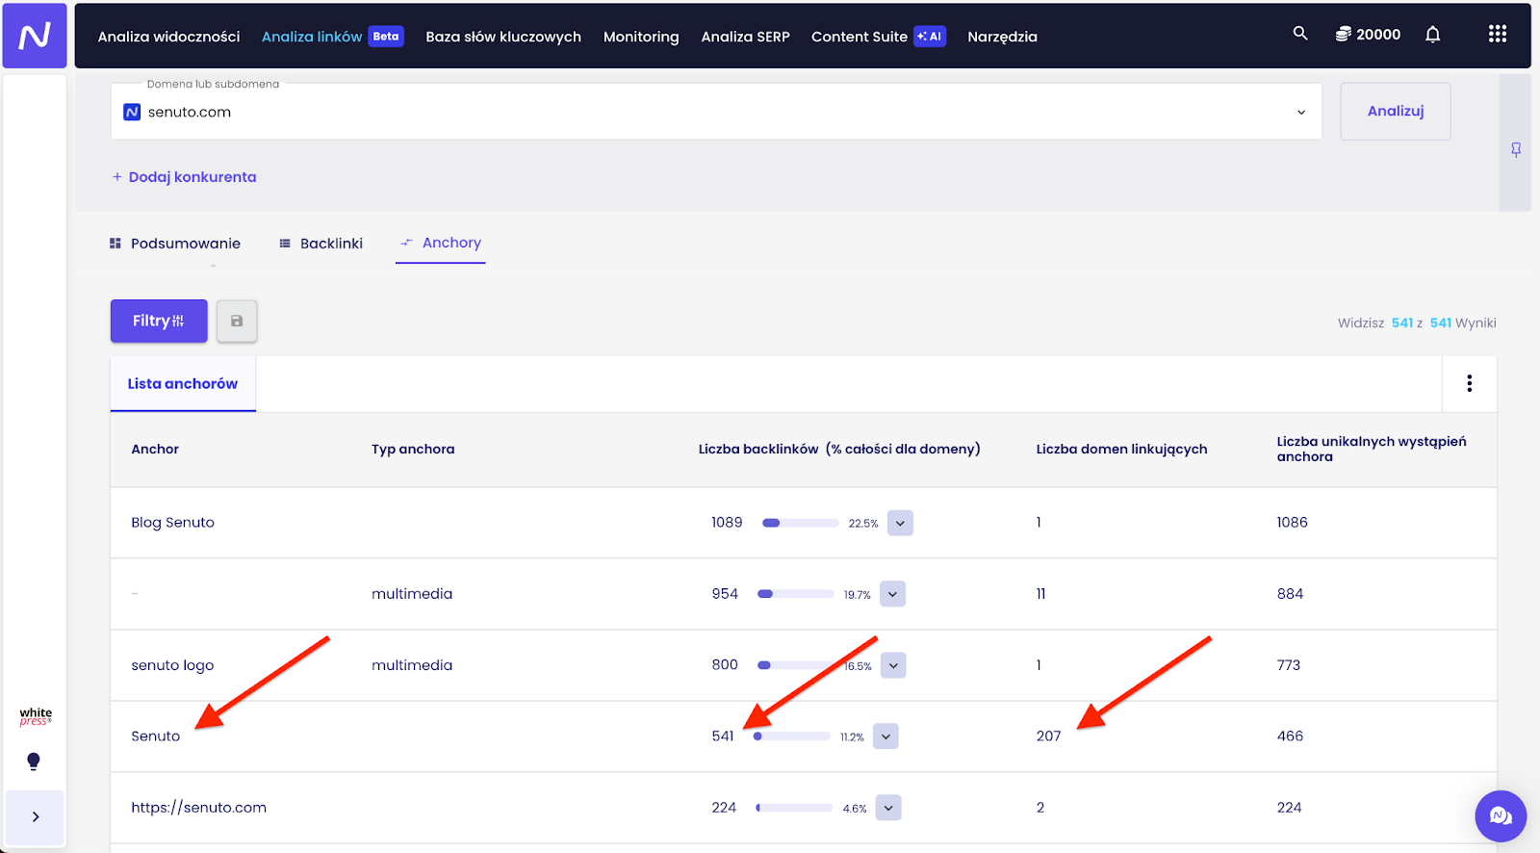Open the Filtry button
Viewport: 1540px width, 853px height.
click(x=159, y=321)
